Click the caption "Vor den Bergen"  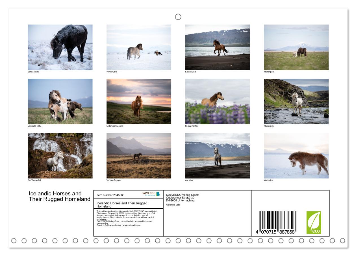pyautogui.click(x=114, y=180)
